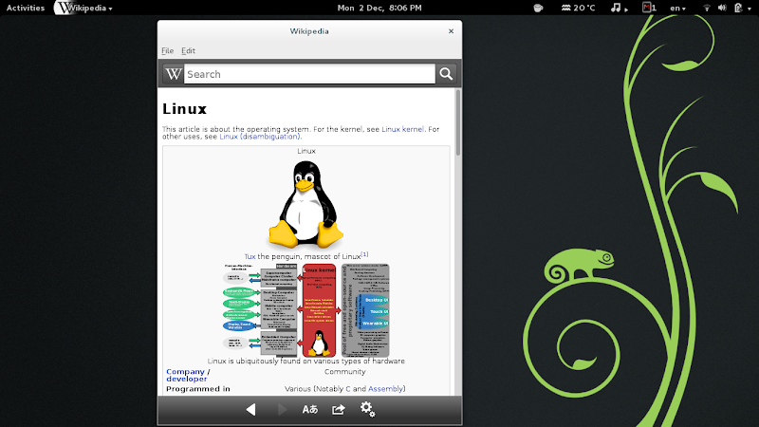Image resolution: width=759 pixels, height=427 pixels.
Task: Open the File menu
Action: 168,51
